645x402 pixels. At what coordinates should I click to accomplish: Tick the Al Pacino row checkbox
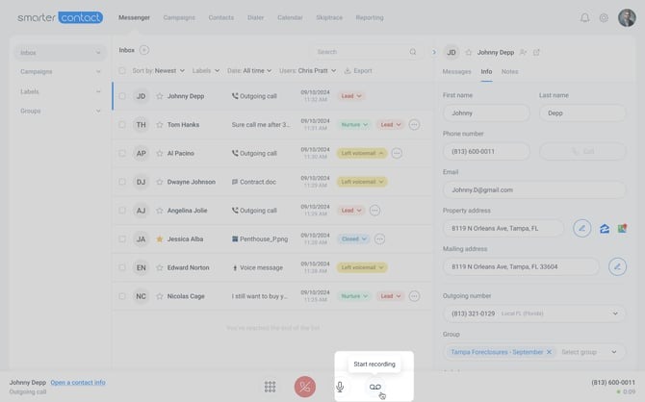(122, 153)
